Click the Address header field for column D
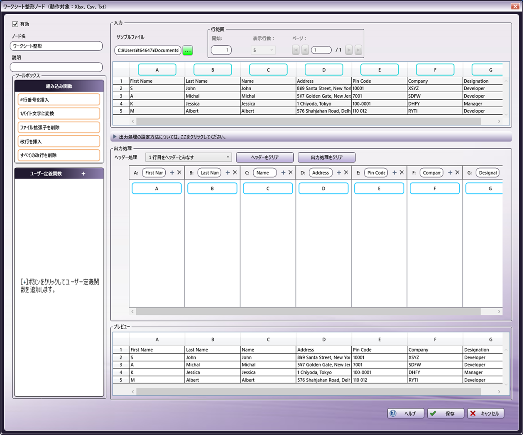Screen dimensions: 524x435 [x=321, y=173]
